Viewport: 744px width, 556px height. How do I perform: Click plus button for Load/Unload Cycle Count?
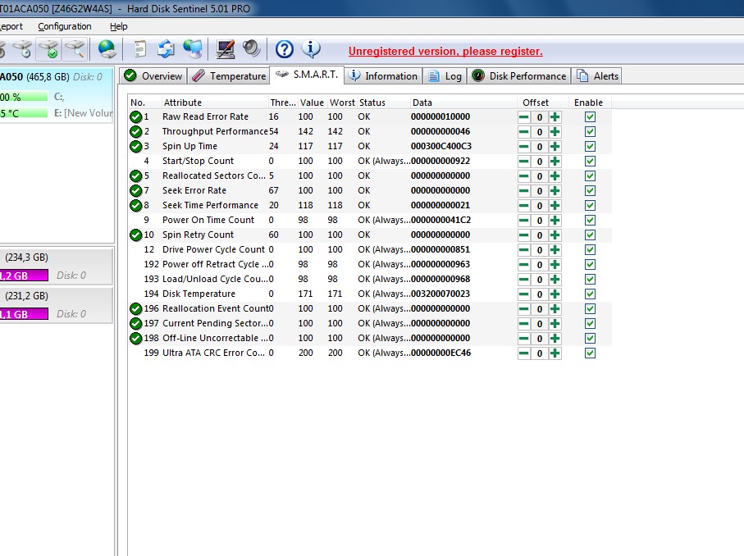[555, 280]
